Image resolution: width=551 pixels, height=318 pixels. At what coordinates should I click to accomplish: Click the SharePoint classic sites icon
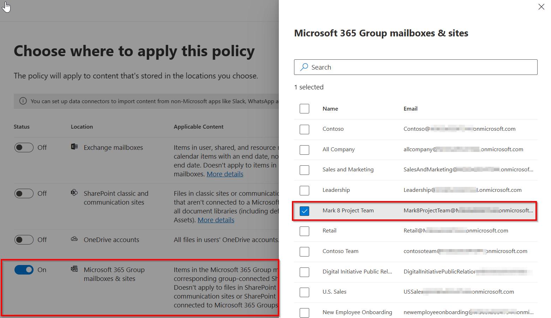click(74, 193)
